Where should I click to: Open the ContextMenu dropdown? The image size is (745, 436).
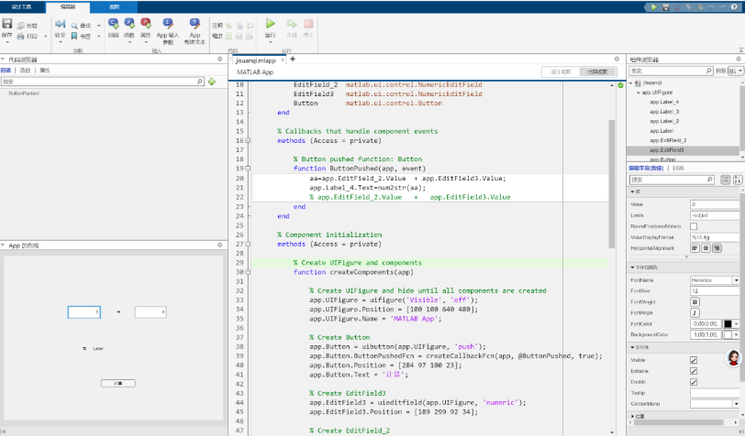tap(737, 404)
